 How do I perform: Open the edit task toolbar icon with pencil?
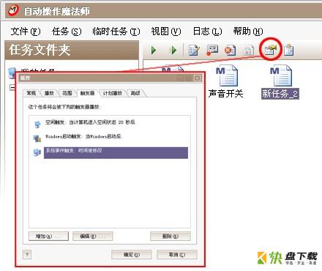point(194,50)
